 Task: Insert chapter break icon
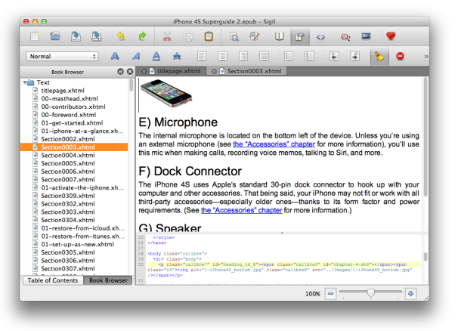(x=345, y=37)
